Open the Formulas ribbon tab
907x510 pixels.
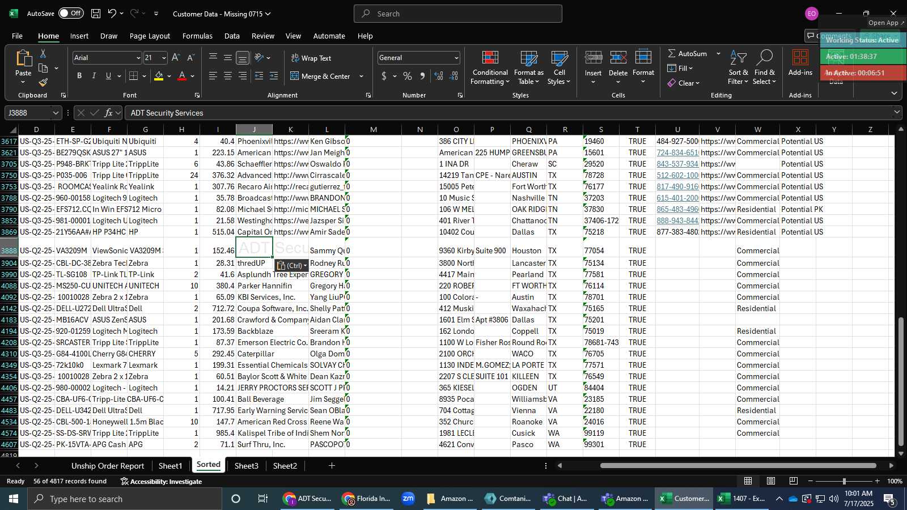pyautogui.click(x=197, y=36)
